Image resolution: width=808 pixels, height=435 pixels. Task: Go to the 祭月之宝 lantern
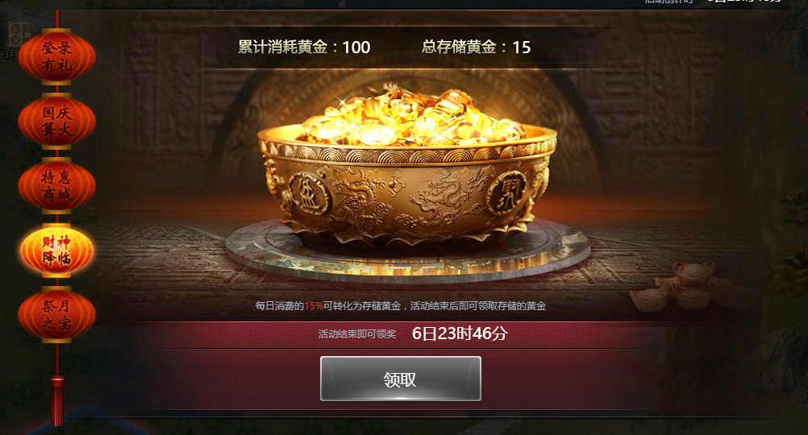coord(56,314)
